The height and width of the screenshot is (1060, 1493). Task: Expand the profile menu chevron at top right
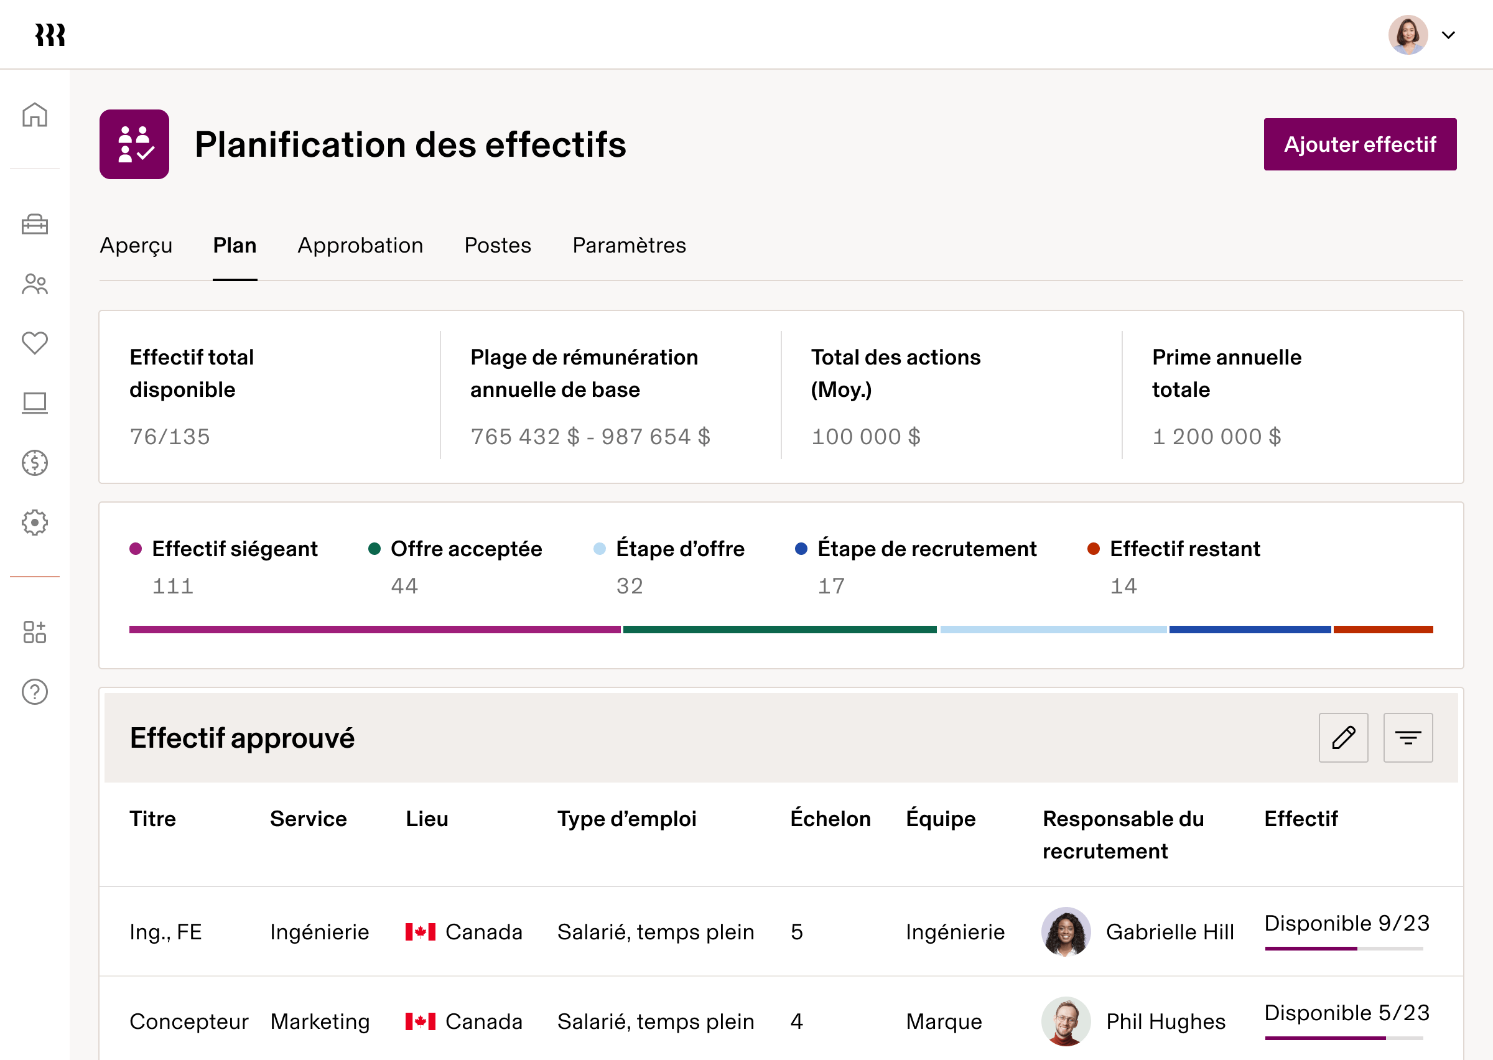point(1449,35)
